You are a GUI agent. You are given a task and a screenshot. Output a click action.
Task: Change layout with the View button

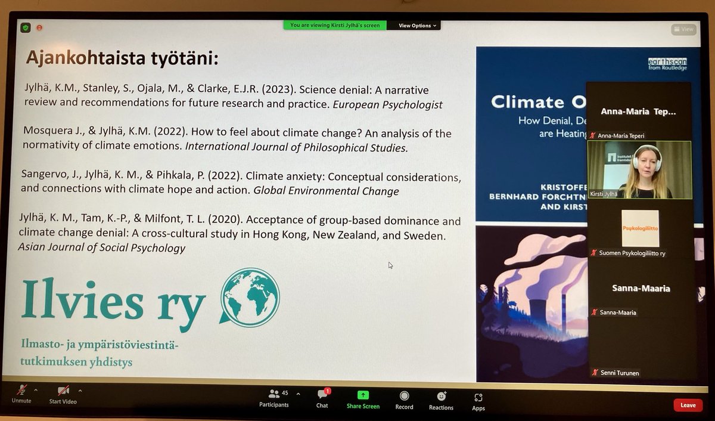pyautogui.click(x=683, y=29)
